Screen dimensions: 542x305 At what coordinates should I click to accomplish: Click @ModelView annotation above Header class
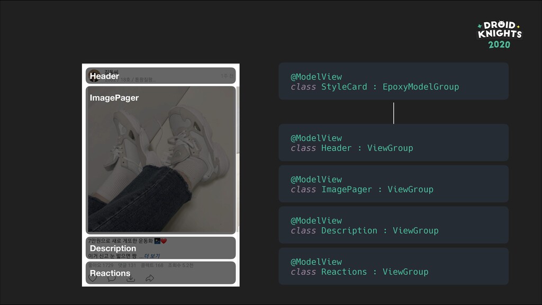point(316,138)
